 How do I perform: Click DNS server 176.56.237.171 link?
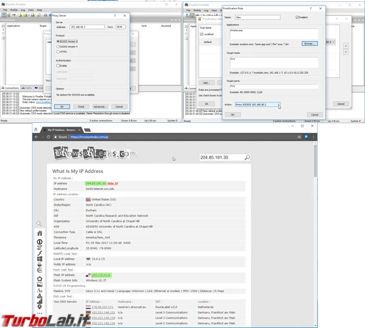(102, 307)
